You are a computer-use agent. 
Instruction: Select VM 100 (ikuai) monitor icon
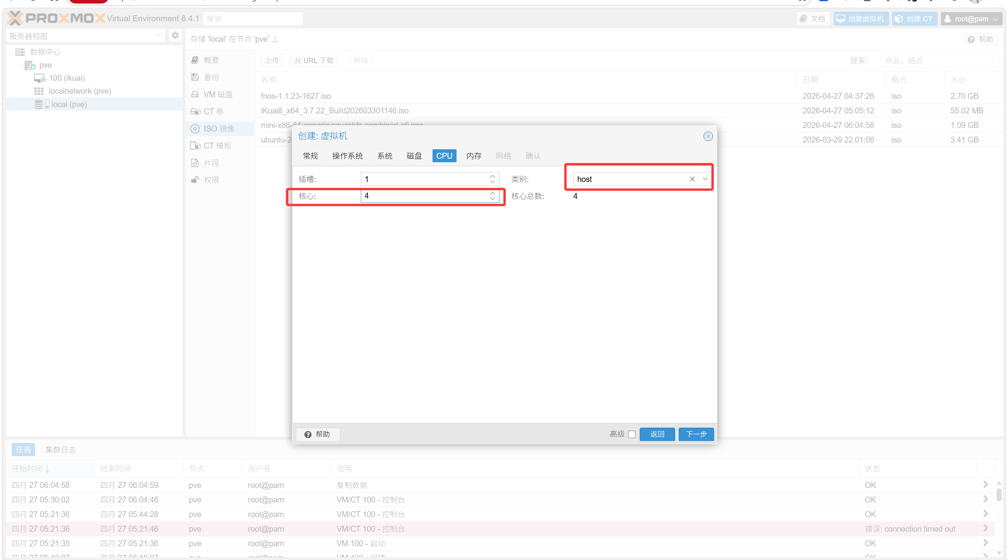(39, 78)
